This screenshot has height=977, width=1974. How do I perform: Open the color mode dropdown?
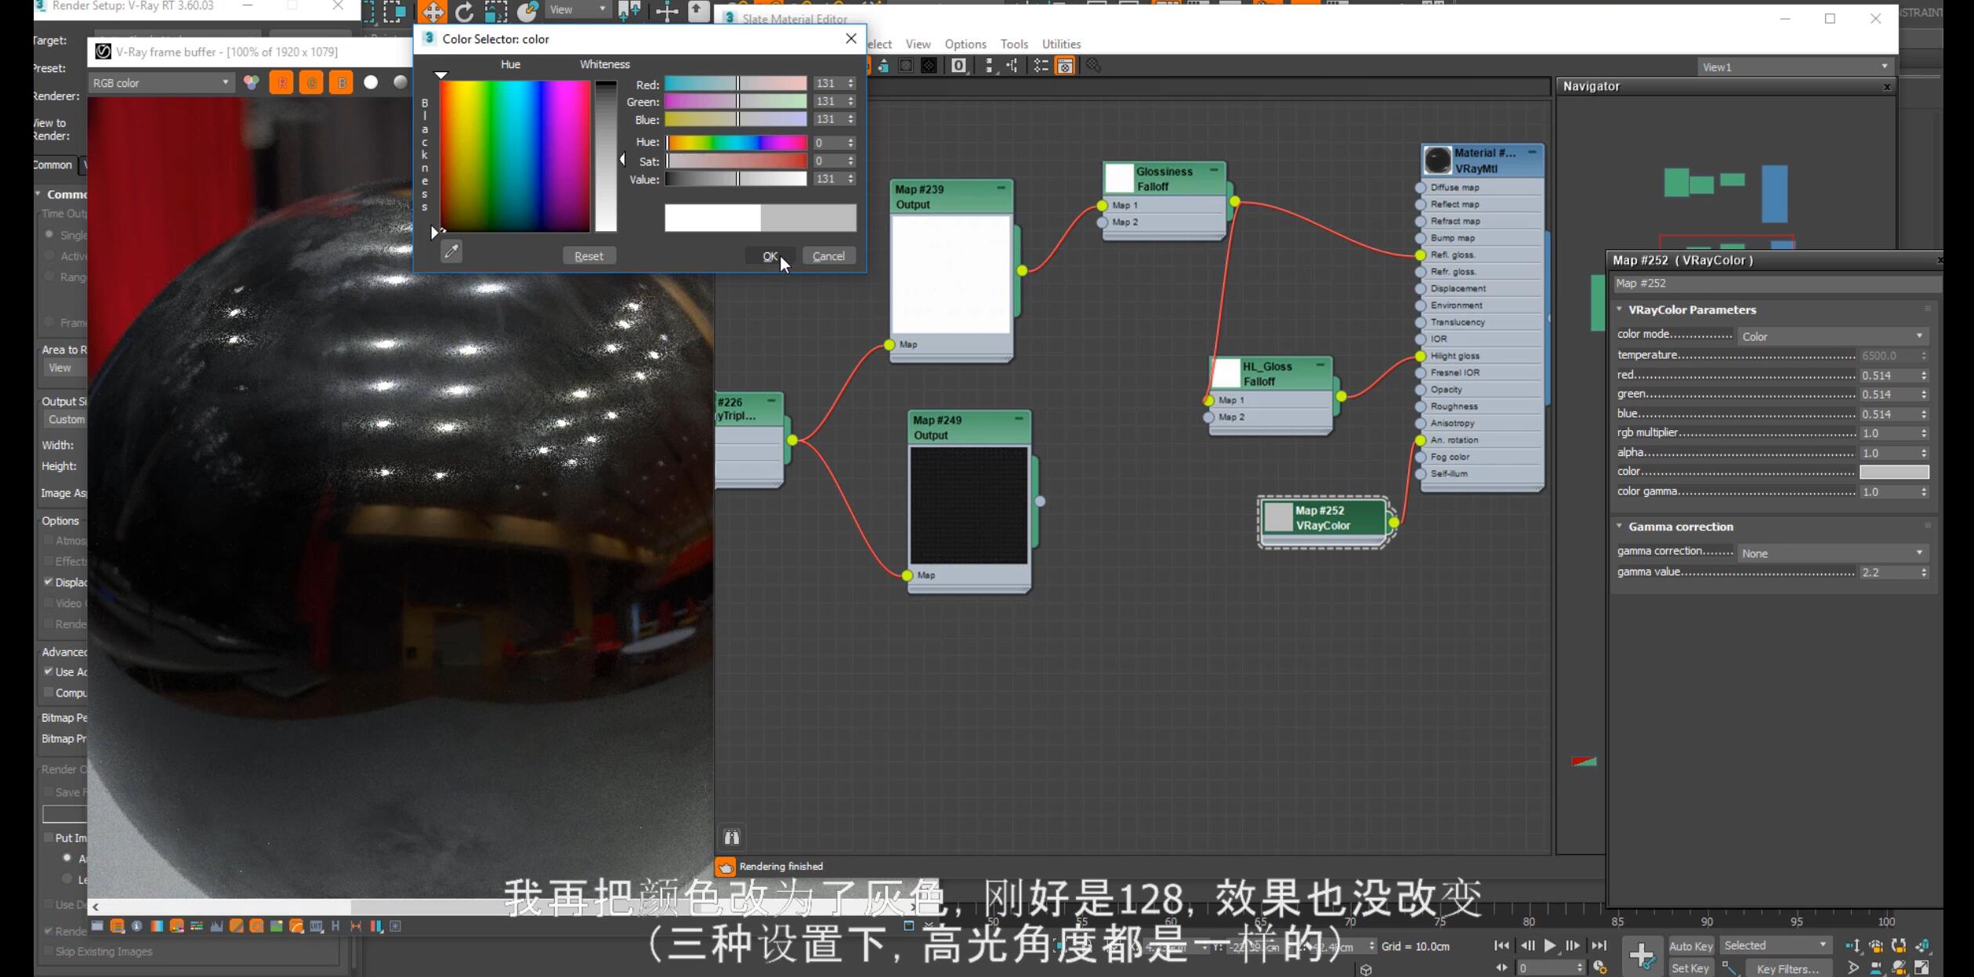(1832, 336)
